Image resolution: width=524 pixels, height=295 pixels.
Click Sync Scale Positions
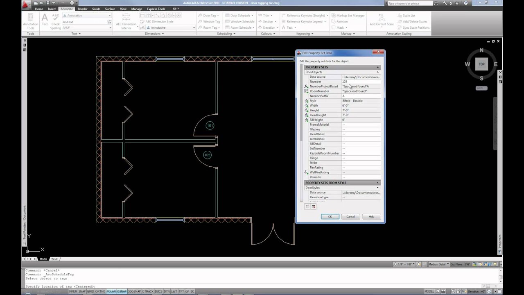coord(413,27)
